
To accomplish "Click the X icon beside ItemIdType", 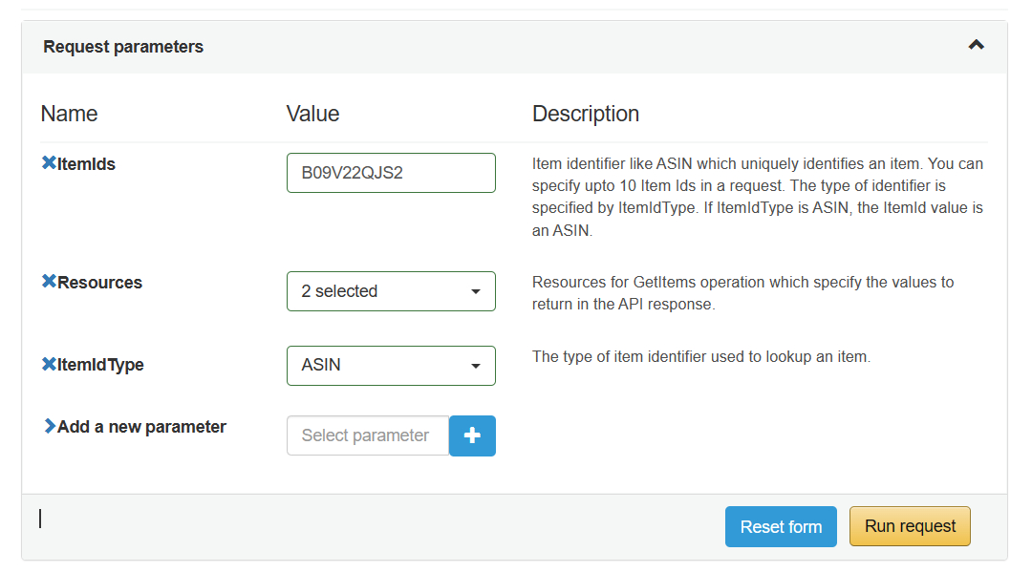I will point(49,364).
